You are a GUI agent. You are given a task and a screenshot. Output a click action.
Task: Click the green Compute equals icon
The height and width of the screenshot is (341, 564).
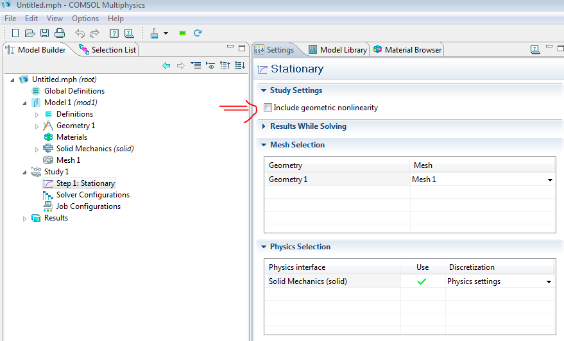coord(183,33)
